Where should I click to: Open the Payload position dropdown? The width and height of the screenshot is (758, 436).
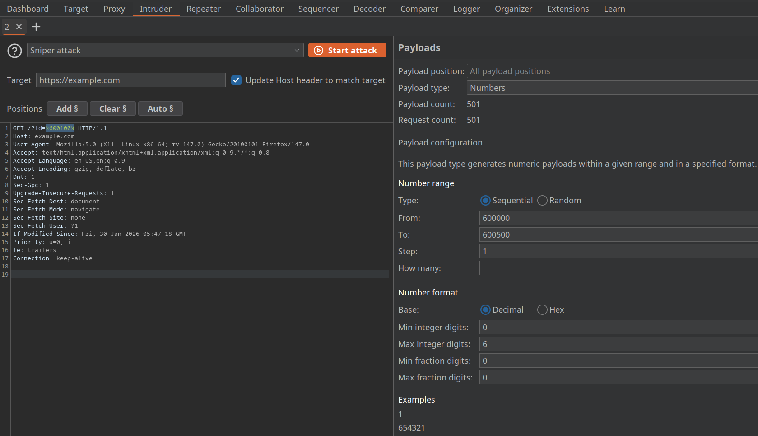coord(612,71)
